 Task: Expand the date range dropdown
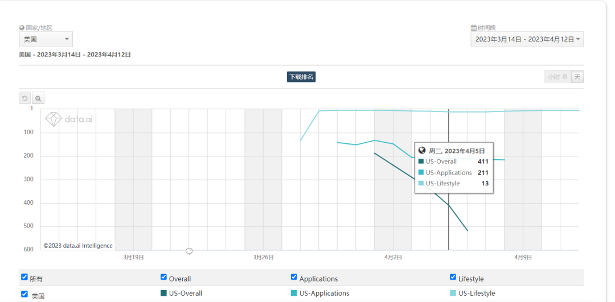pos(527,39)
